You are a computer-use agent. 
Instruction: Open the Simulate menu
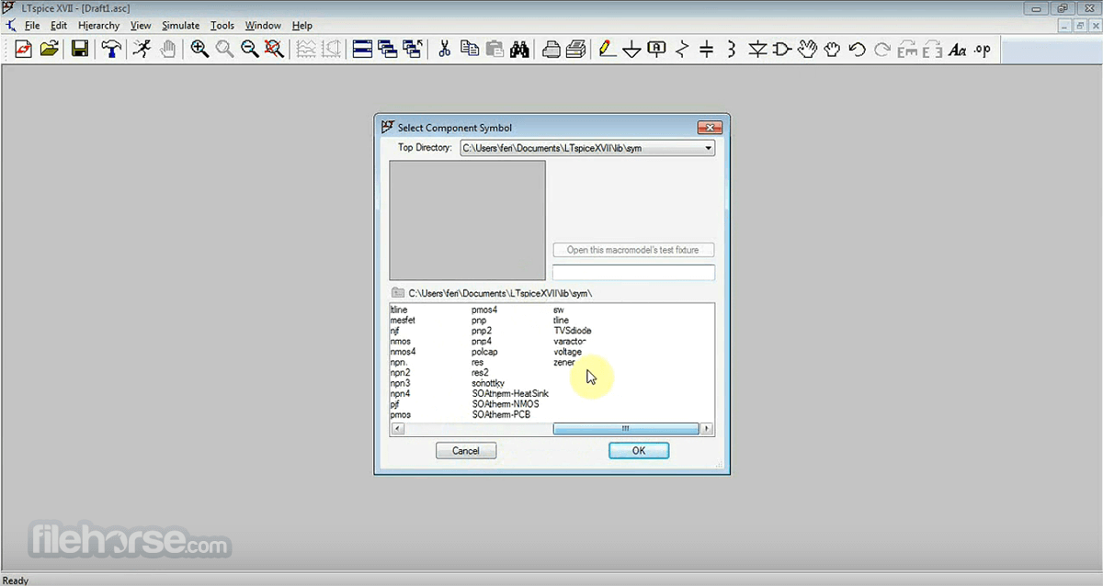pos(181,26)
